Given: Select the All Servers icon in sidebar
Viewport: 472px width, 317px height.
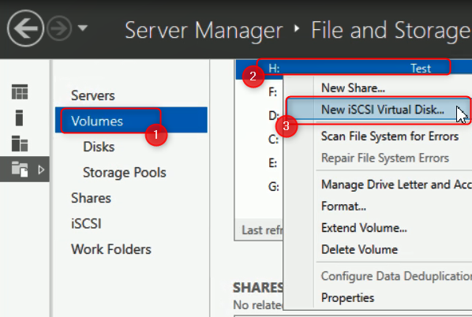Looking at the screenshot, I should click(x=20, y=144).
